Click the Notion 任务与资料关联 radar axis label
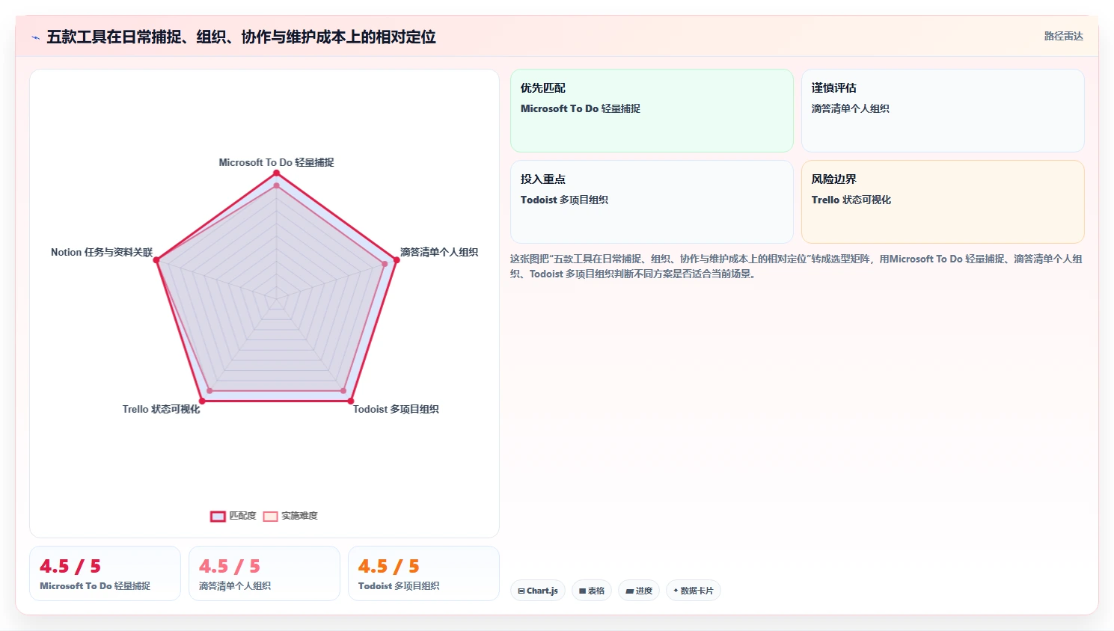The height and width of the screenshot is (631, 1114). (102, 252)
